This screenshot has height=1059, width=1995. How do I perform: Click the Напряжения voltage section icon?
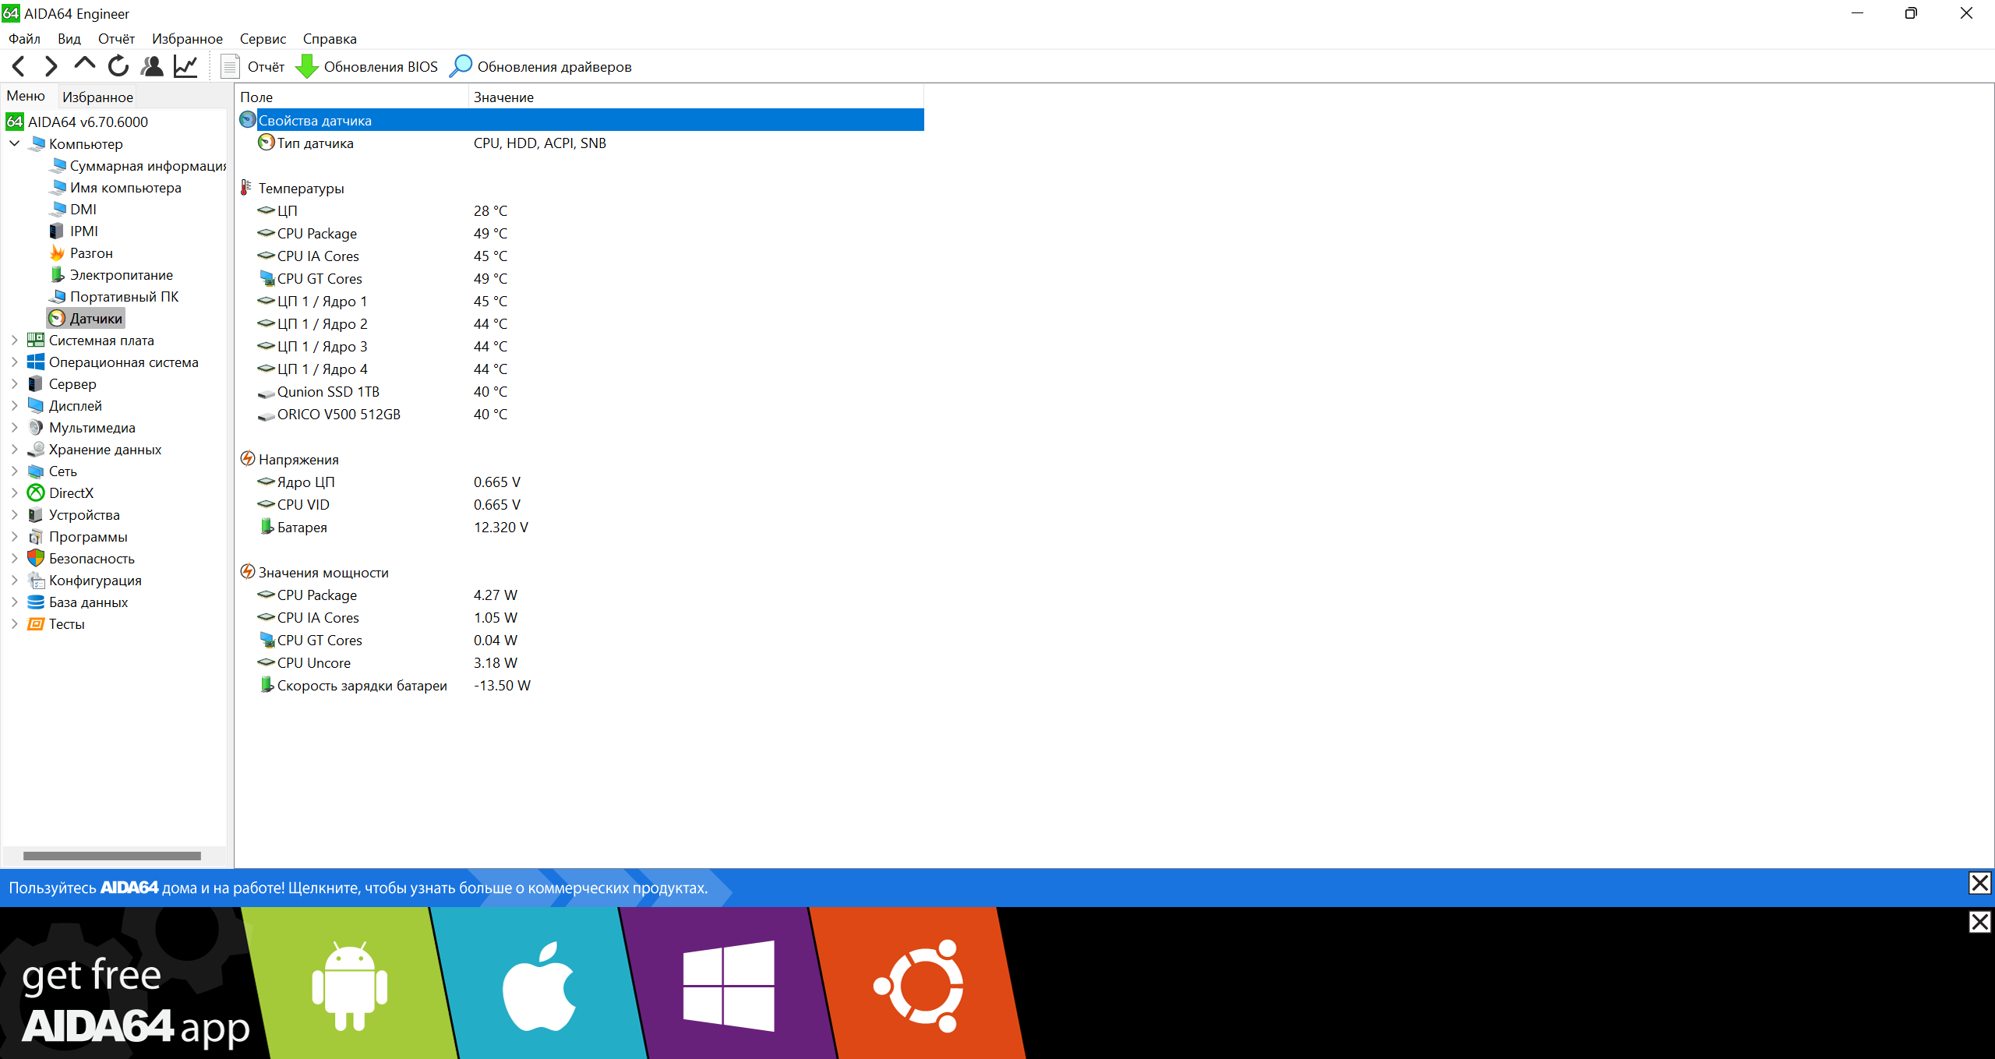click(247, 459)
